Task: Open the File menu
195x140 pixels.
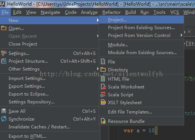Action: coord(5,12)
